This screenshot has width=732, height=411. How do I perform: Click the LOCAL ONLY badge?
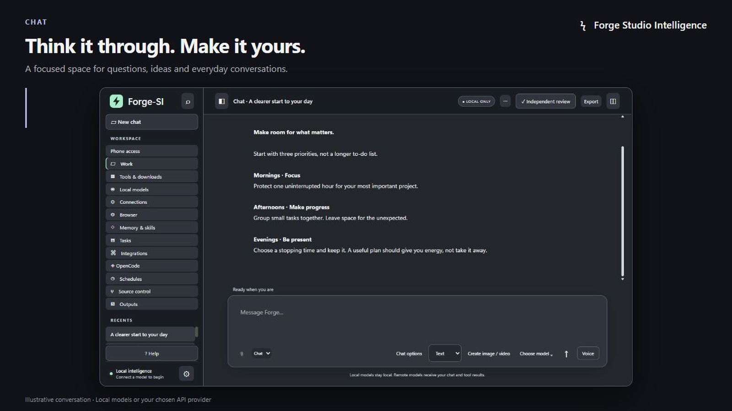[x=476, y=101]
